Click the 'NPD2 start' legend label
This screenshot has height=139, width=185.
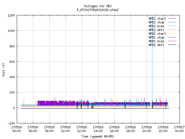[x=157, y=19]
